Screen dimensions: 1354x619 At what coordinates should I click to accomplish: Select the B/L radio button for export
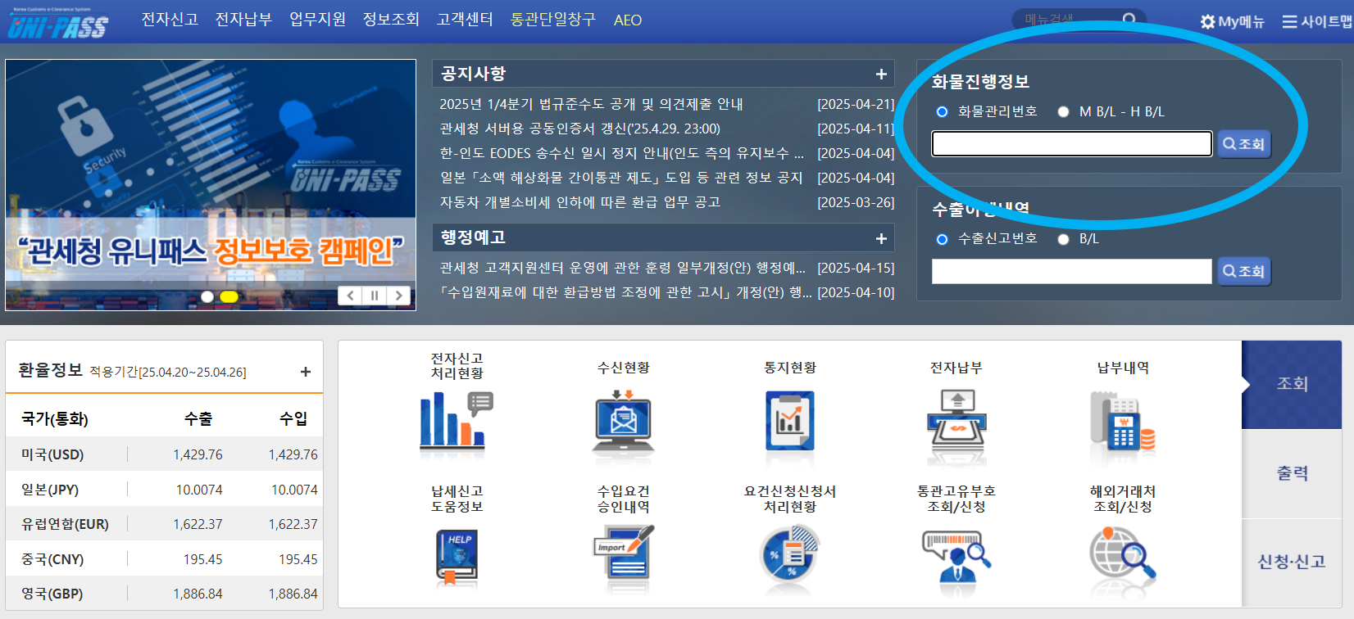point(1063,239)
